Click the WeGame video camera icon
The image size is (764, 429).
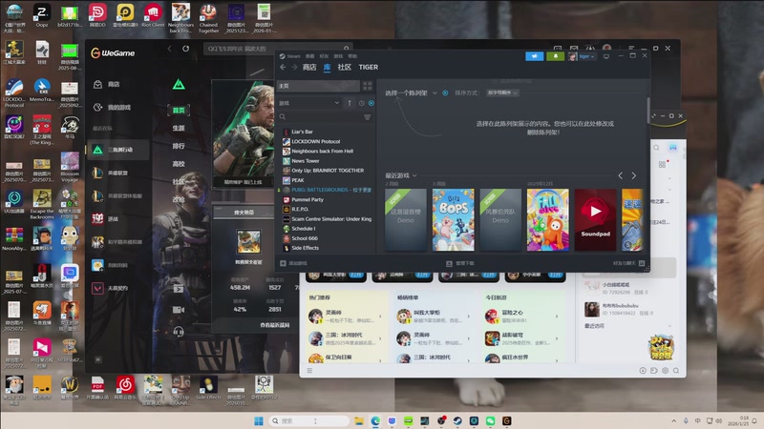coord(179,309)
